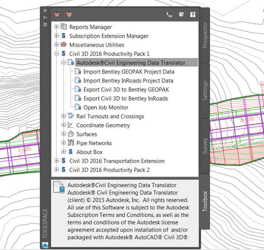Open Toolspace properties gear icon
264x250 pixels.
pyautogui.click(x=45, y=24)
